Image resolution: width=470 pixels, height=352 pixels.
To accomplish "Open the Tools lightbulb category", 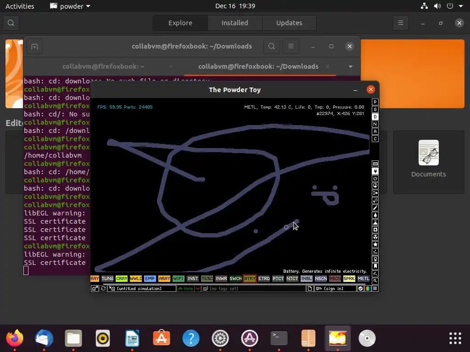I will tap(375, 259).
